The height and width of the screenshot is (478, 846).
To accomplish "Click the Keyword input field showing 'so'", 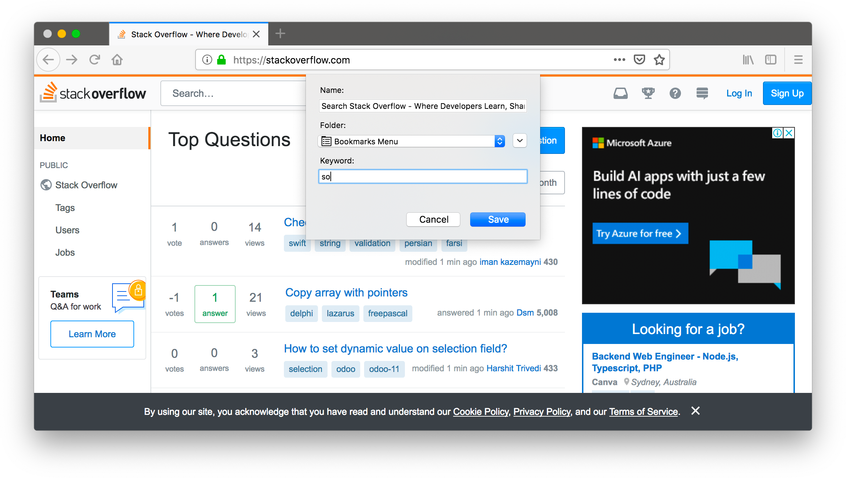I will point(422,177).
